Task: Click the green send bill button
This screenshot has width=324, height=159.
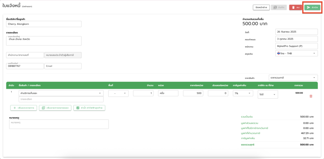Action: click(312, 7)
